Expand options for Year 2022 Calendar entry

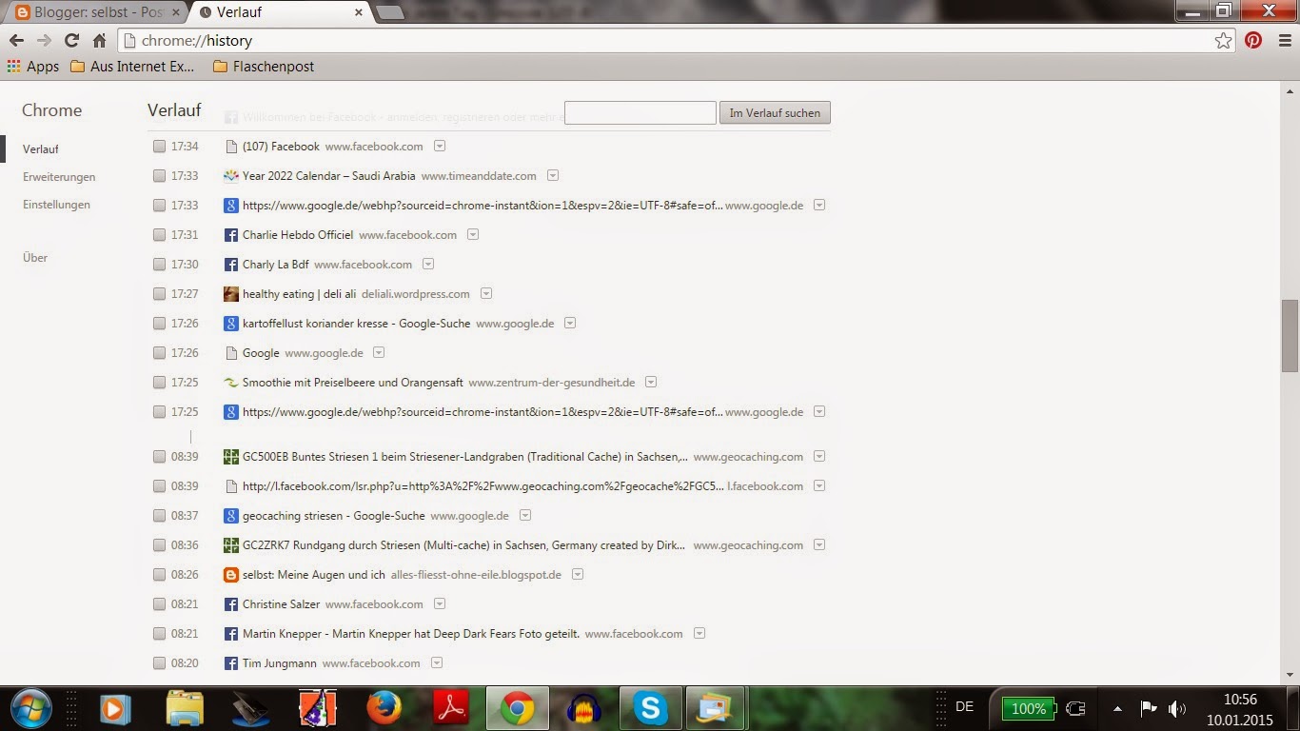(553, 176)
